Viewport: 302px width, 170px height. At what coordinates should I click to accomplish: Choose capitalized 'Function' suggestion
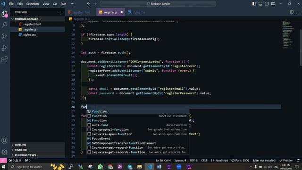click(138, 120)
